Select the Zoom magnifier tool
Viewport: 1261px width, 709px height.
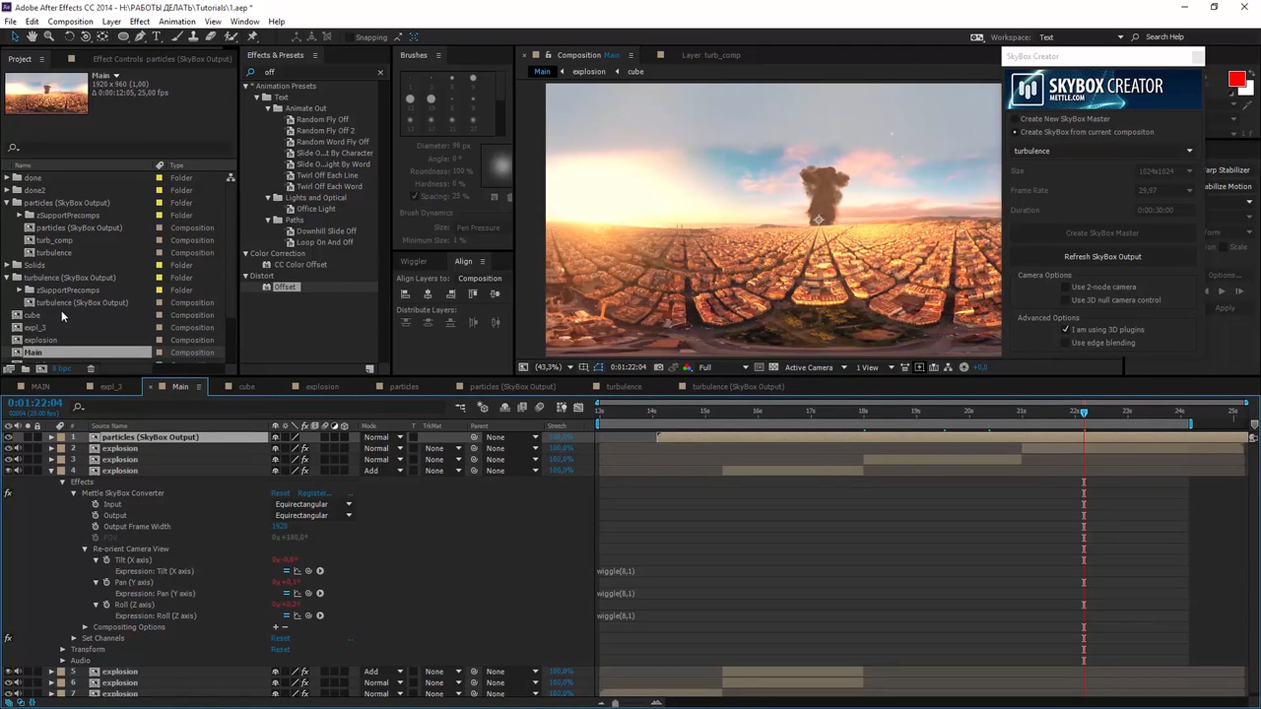(x=49, y=36)
